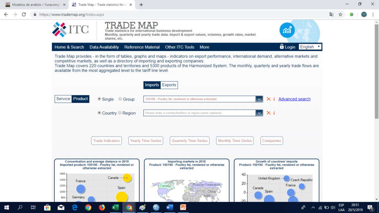Open the Chrome profile avatar
379x213 pixels.
(x=364, y=14)
